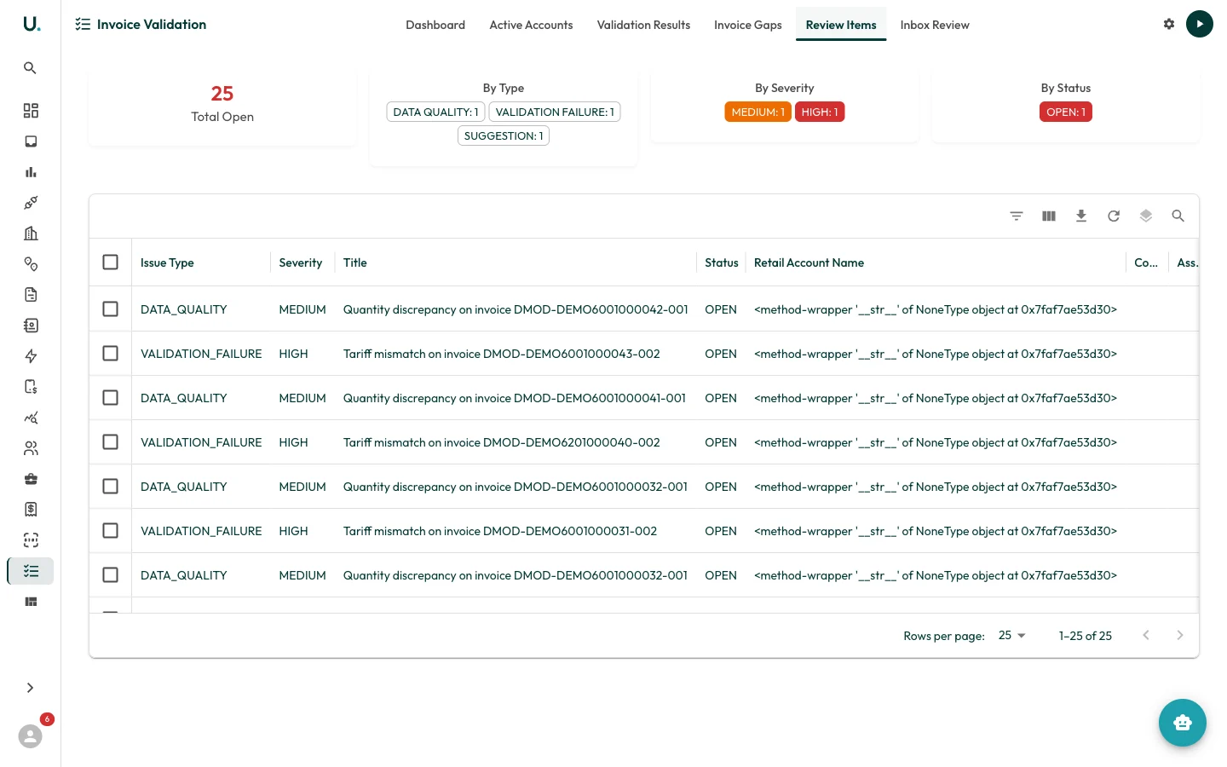Click the red HIGH: 1 severity chip
Viewport: 1227px width, 767px height.
click(x=820, y=112)
